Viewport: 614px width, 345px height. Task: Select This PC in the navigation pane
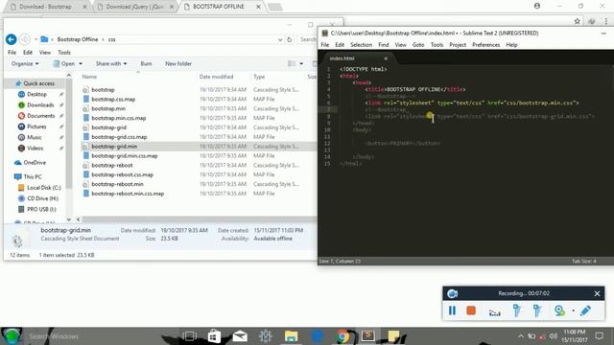(x=32, y=176)
